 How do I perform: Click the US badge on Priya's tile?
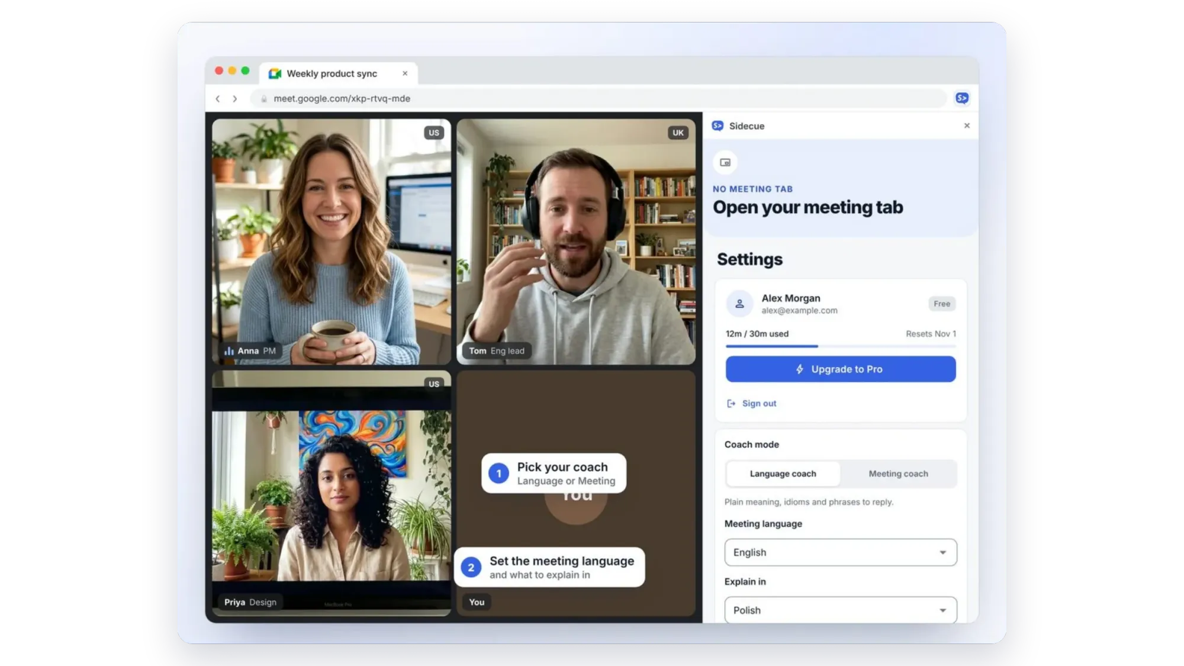click(x=434, y=384)
